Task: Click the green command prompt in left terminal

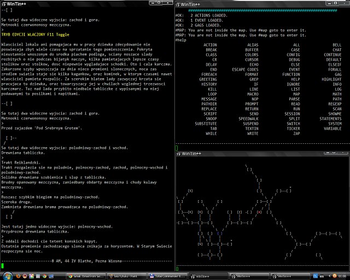Action: (x=3, y=266)
